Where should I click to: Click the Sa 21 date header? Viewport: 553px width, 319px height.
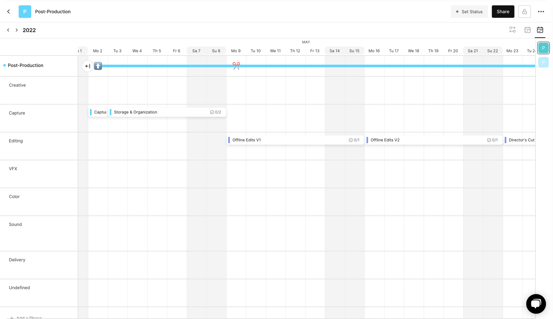473,51
